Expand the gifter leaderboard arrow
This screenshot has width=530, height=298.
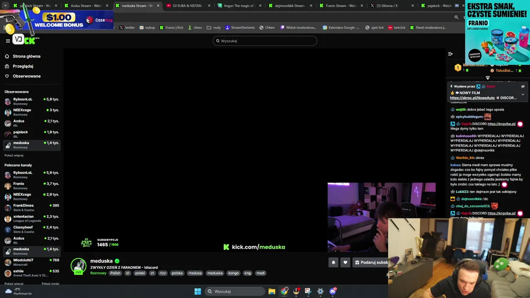(x=487, y=77)
